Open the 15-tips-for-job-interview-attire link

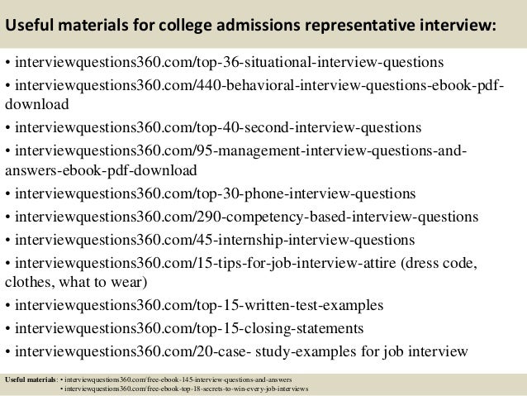pos(206,263)
